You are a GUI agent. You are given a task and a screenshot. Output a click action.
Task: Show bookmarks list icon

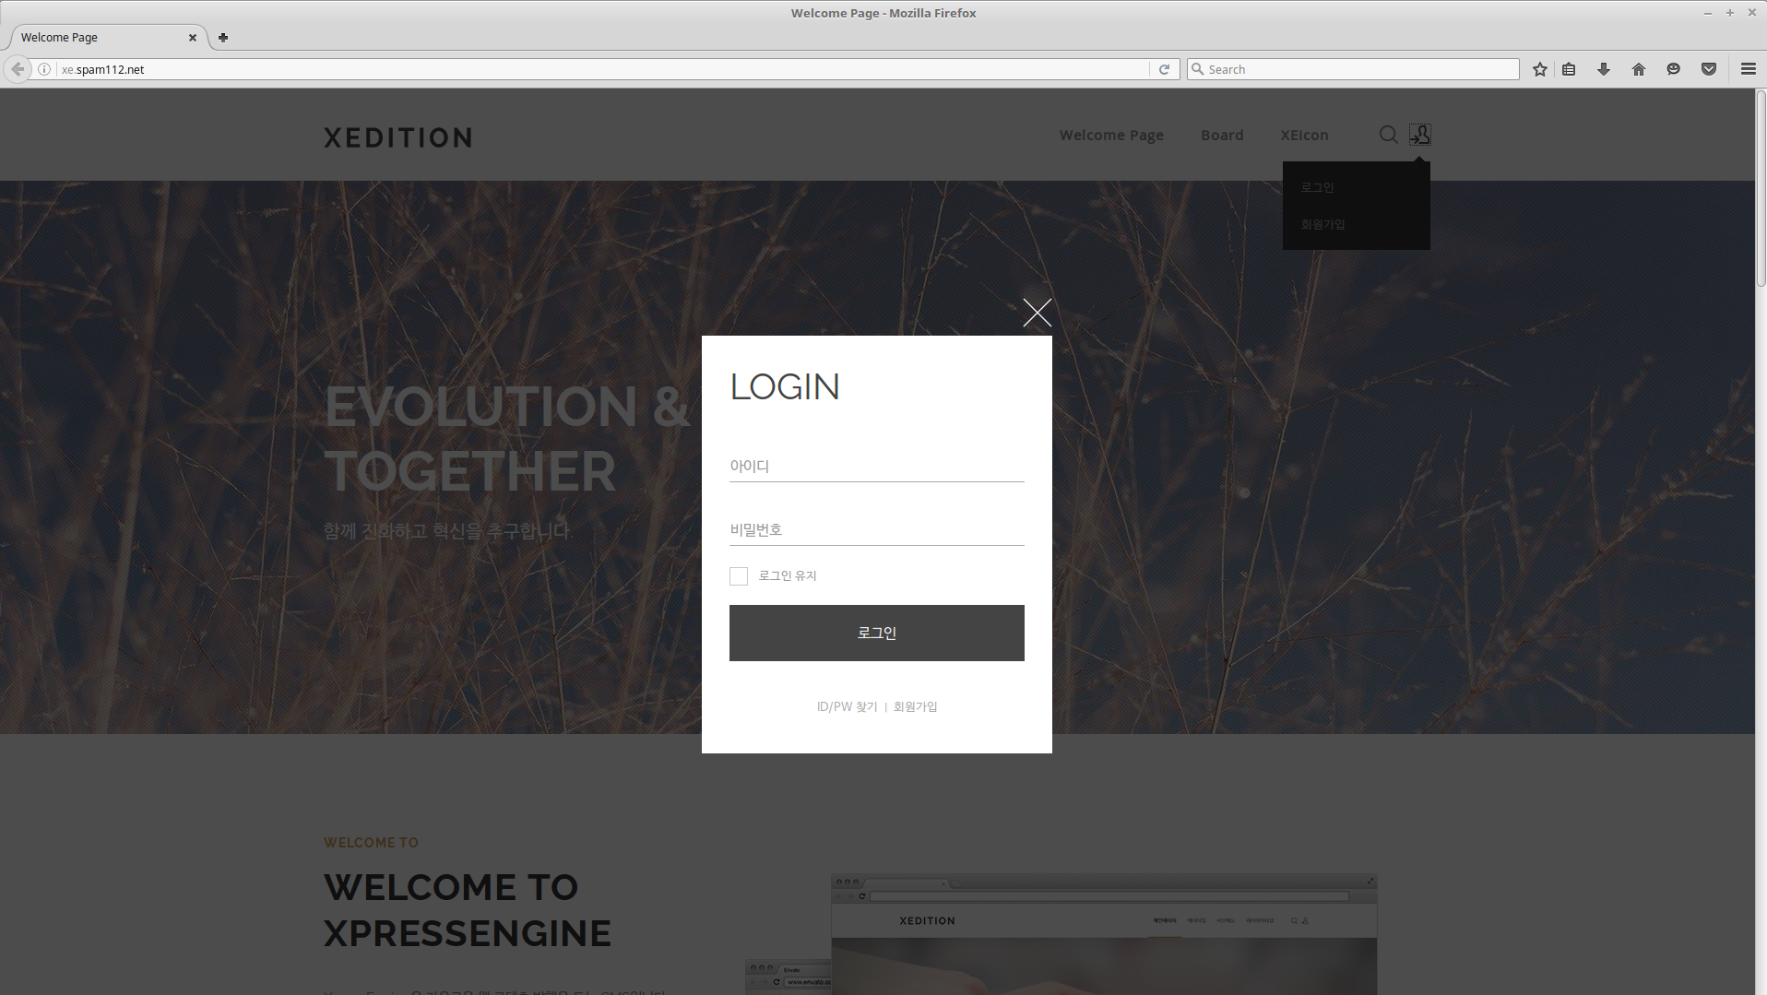click(x=1569, y=69)
